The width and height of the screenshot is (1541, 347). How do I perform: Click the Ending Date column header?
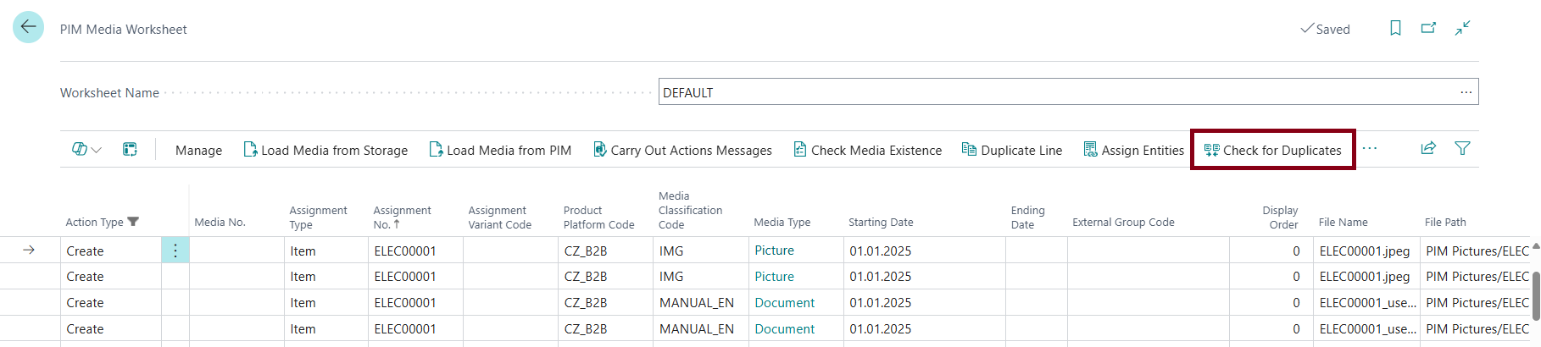[1027, 217]
